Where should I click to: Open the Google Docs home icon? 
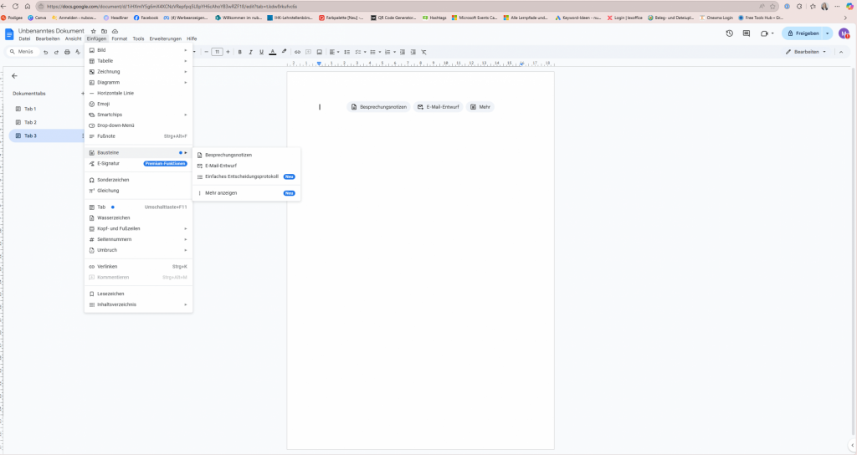pos(9,33)
